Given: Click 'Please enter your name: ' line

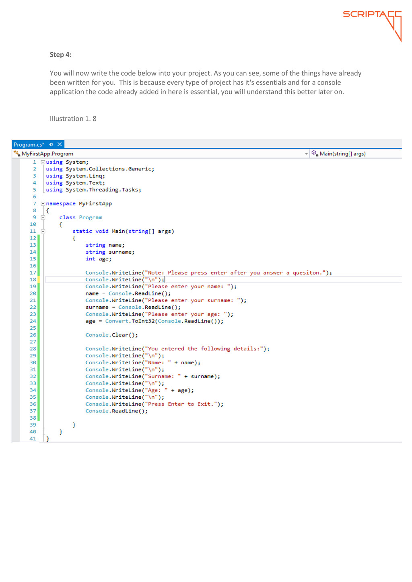Looking at the screenshot, I should (x=161, y=287).
